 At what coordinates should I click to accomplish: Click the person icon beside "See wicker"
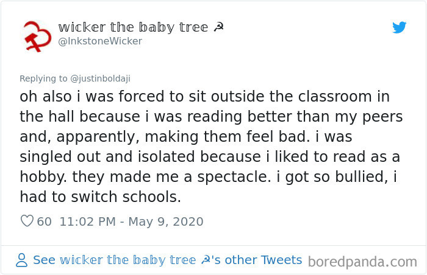pyautogui.click(x=22, y=260)
